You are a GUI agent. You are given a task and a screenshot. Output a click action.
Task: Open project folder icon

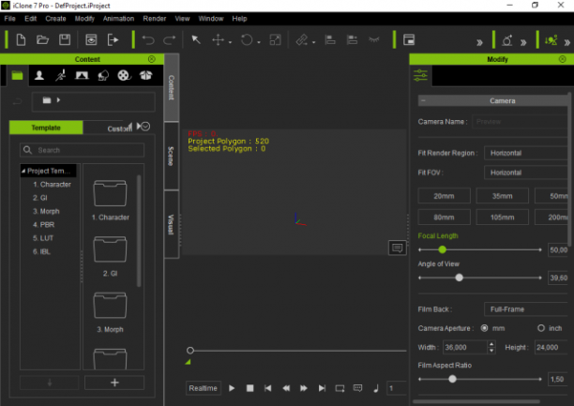coord(42,39)
